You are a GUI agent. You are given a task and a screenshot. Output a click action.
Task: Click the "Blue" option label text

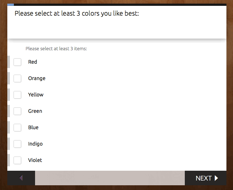pyautogui.click(x=33, y=127)
